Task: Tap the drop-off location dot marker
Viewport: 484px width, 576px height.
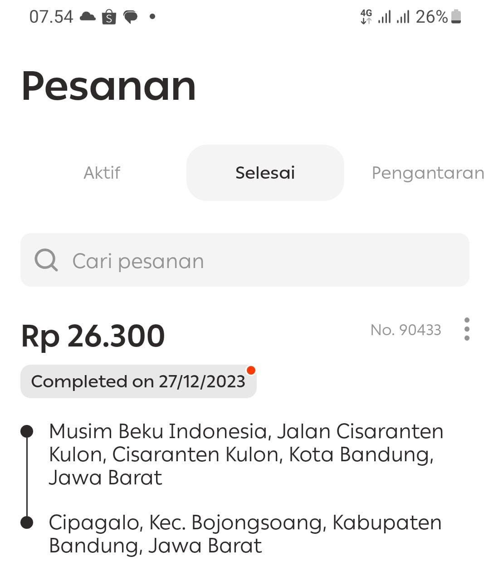Action: click(x=27, y=522)
